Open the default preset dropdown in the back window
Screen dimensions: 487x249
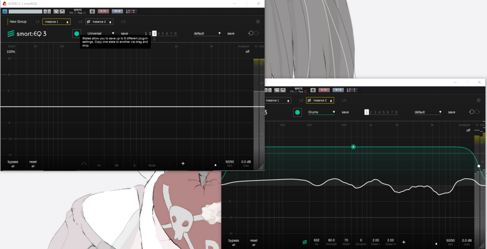pos(428,112)
